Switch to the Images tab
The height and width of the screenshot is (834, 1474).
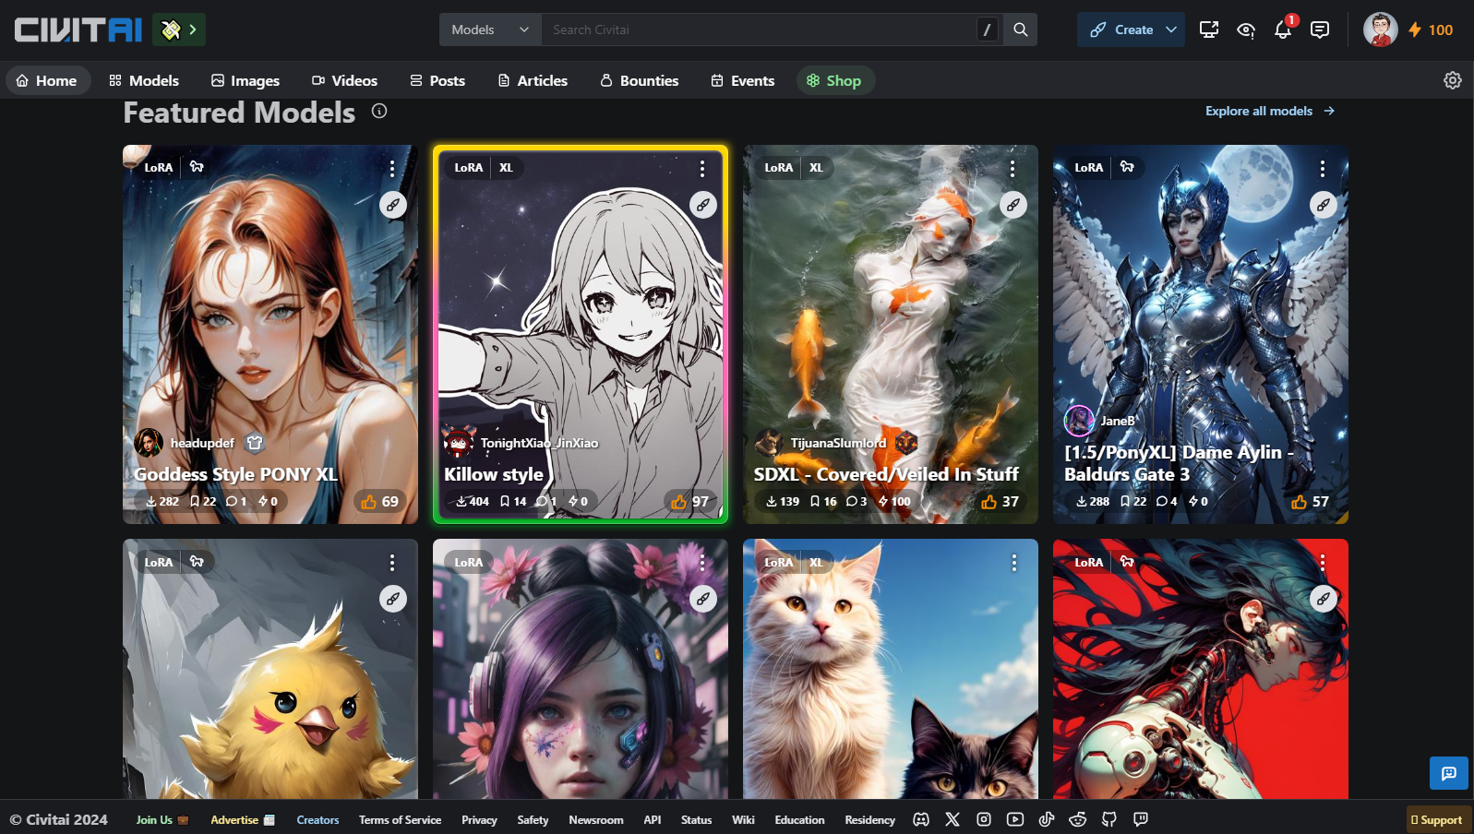(x=246, y=80)
